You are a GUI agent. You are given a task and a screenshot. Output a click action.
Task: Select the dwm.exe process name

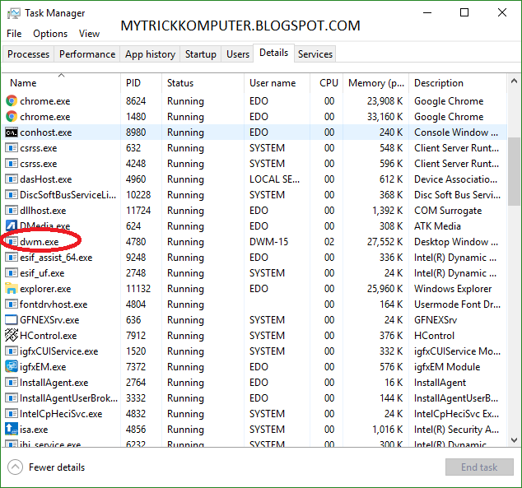(x=40, y=242)
